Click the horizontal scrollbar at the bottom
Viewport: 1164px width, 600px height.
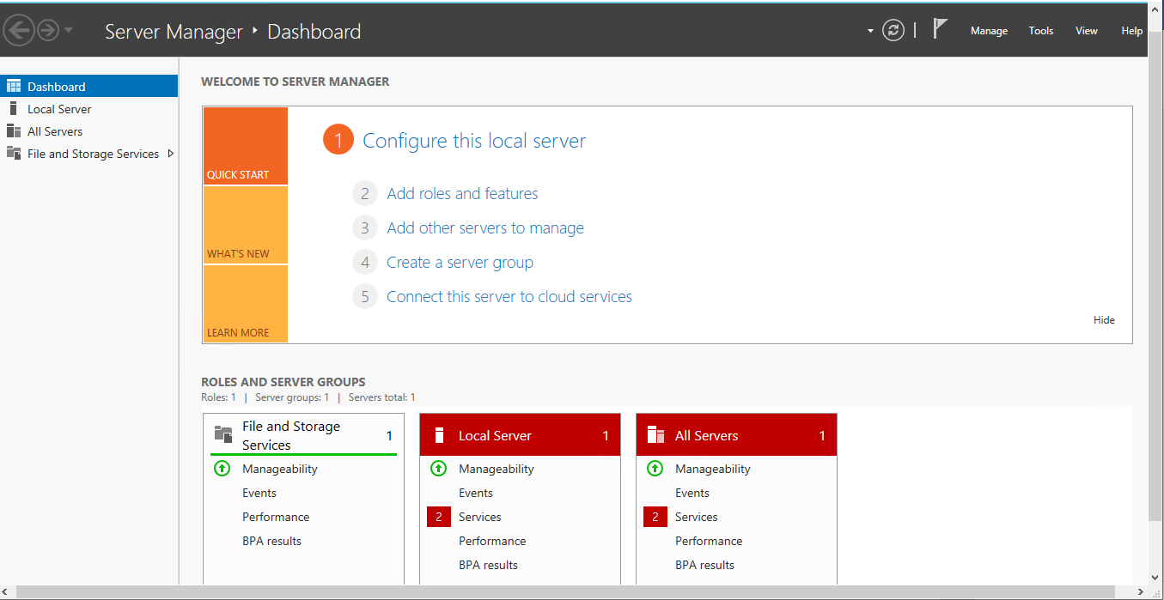point(567,592)
